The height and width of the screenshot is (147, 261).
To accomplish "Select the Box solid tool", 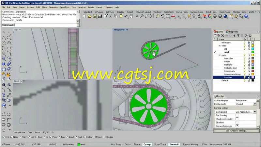I will click(x=4, y=64).
